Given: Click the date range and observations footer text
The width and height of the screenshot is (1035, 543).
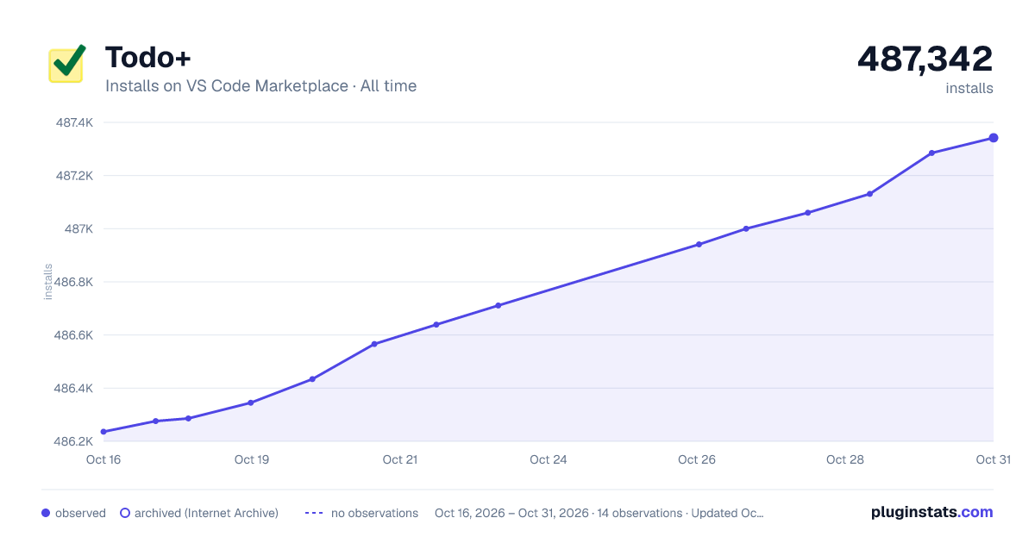Looking at the screenshot, I should 599,513.
